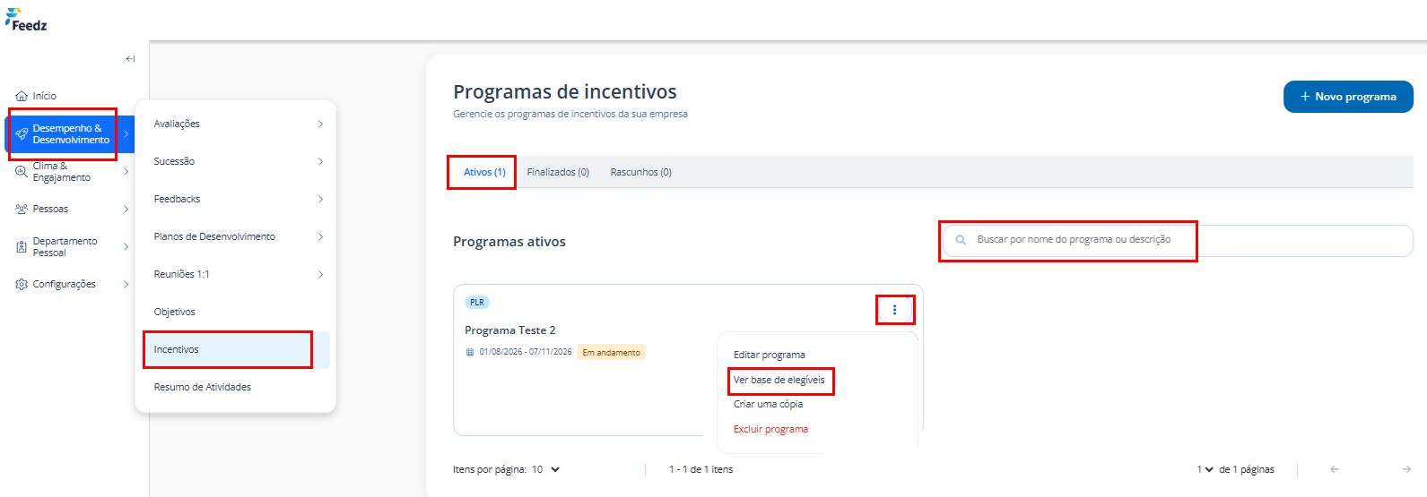Viewport: 1427px width, 497px height.
Task: Open the Objetivos menu item
Action: (x=174, y=312)
